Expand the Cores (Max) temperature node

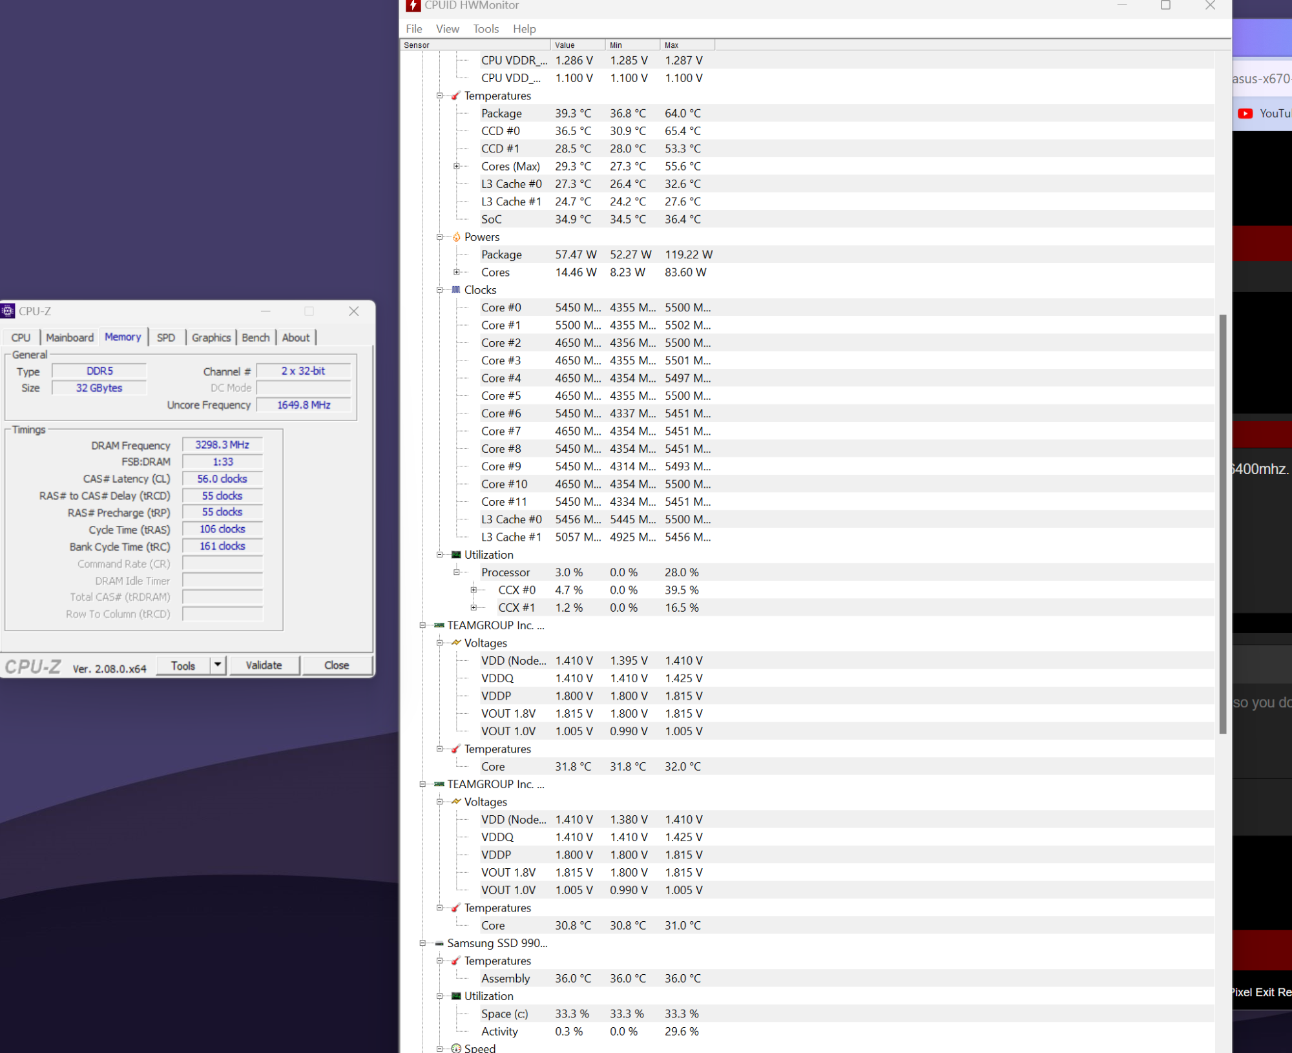[x=457, y=167]
